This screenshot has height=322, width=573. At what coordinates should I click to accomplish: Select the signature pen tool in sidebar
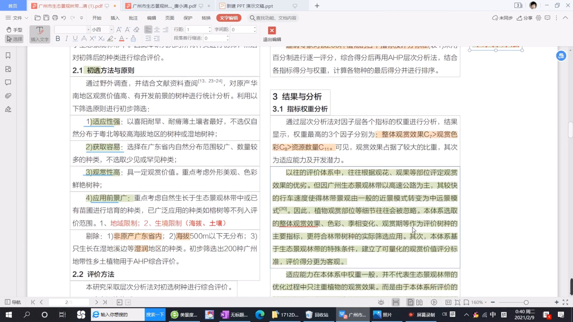coord(8,109)
